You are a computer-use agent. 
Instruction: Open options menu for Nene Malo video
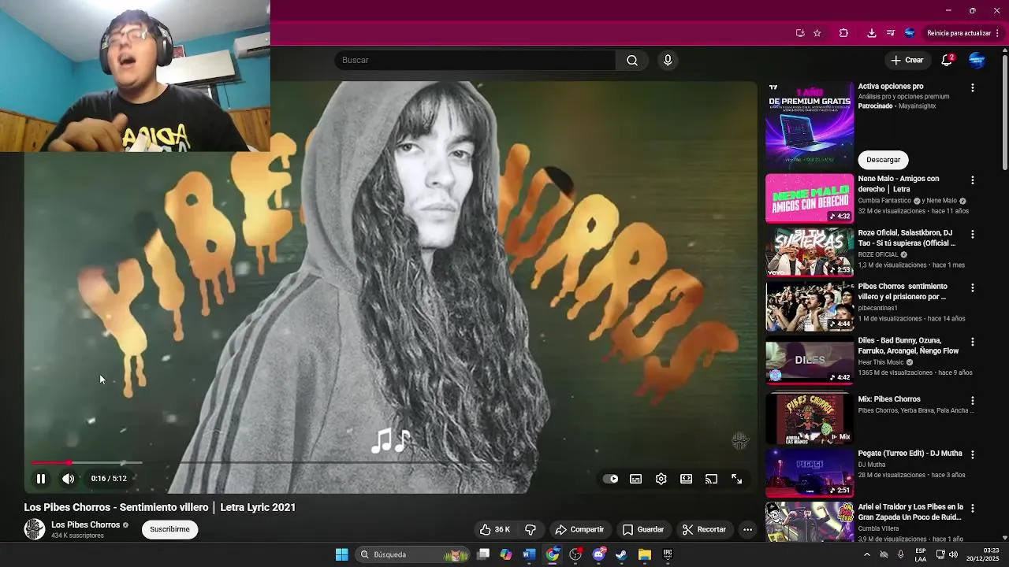pyautogui.click(x=973, y=180)
